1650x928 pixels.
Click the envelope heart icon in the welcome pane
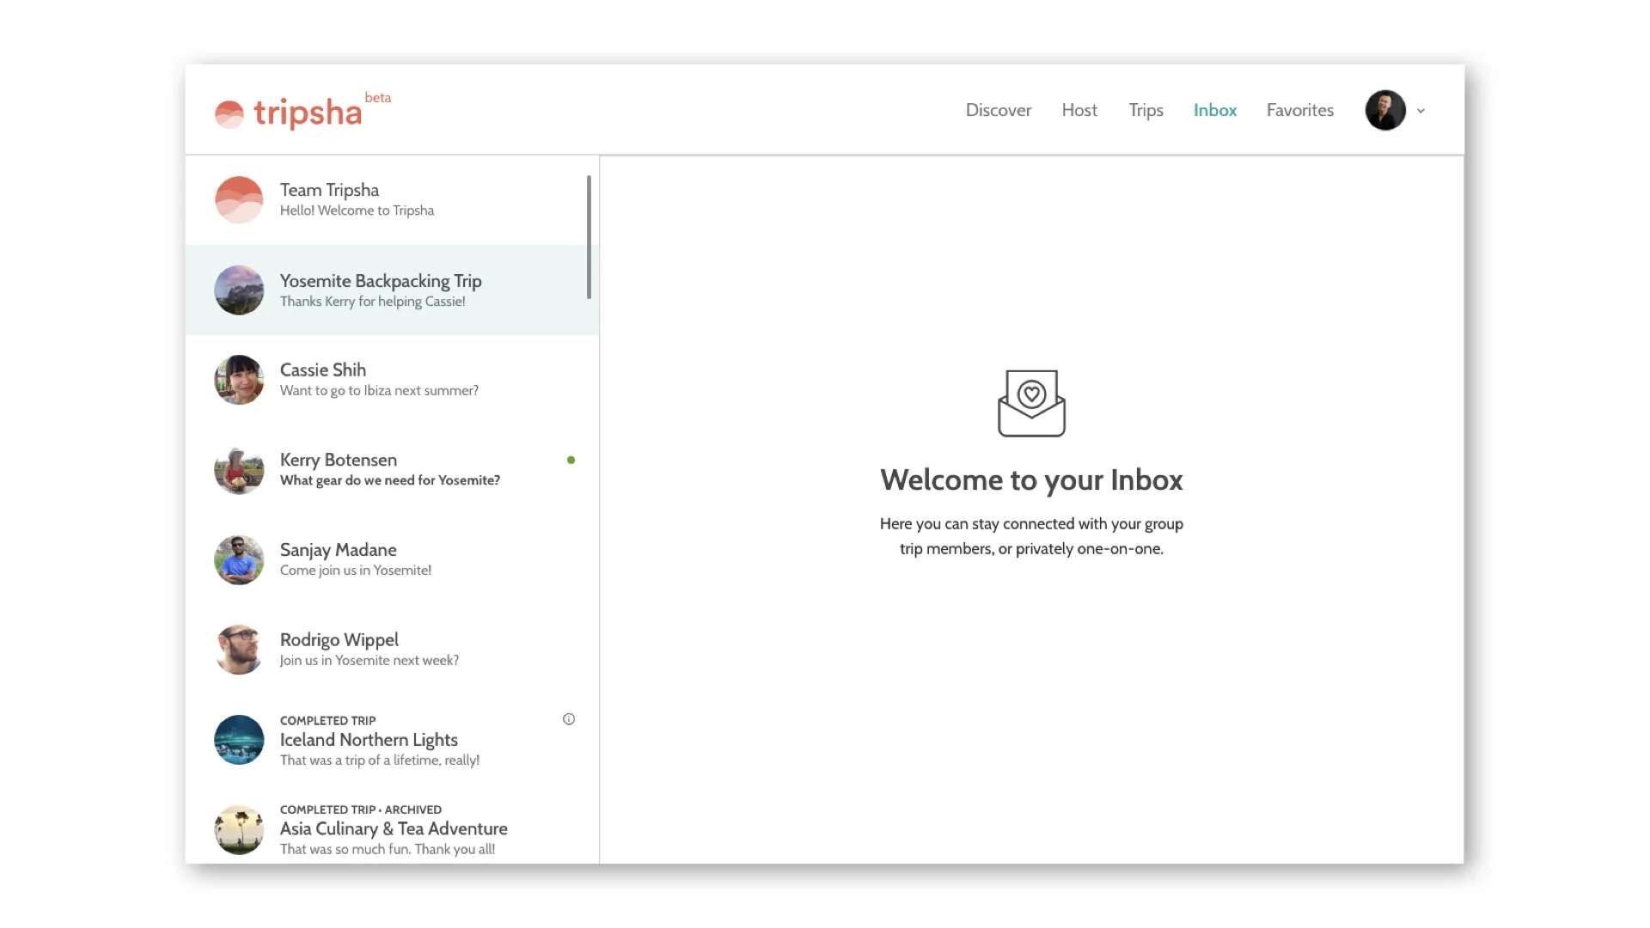tap(1031, 403)
